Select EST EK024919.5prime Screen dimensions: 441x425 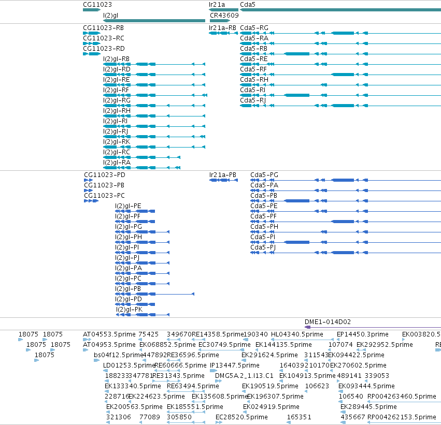click(x=245, y=412)
